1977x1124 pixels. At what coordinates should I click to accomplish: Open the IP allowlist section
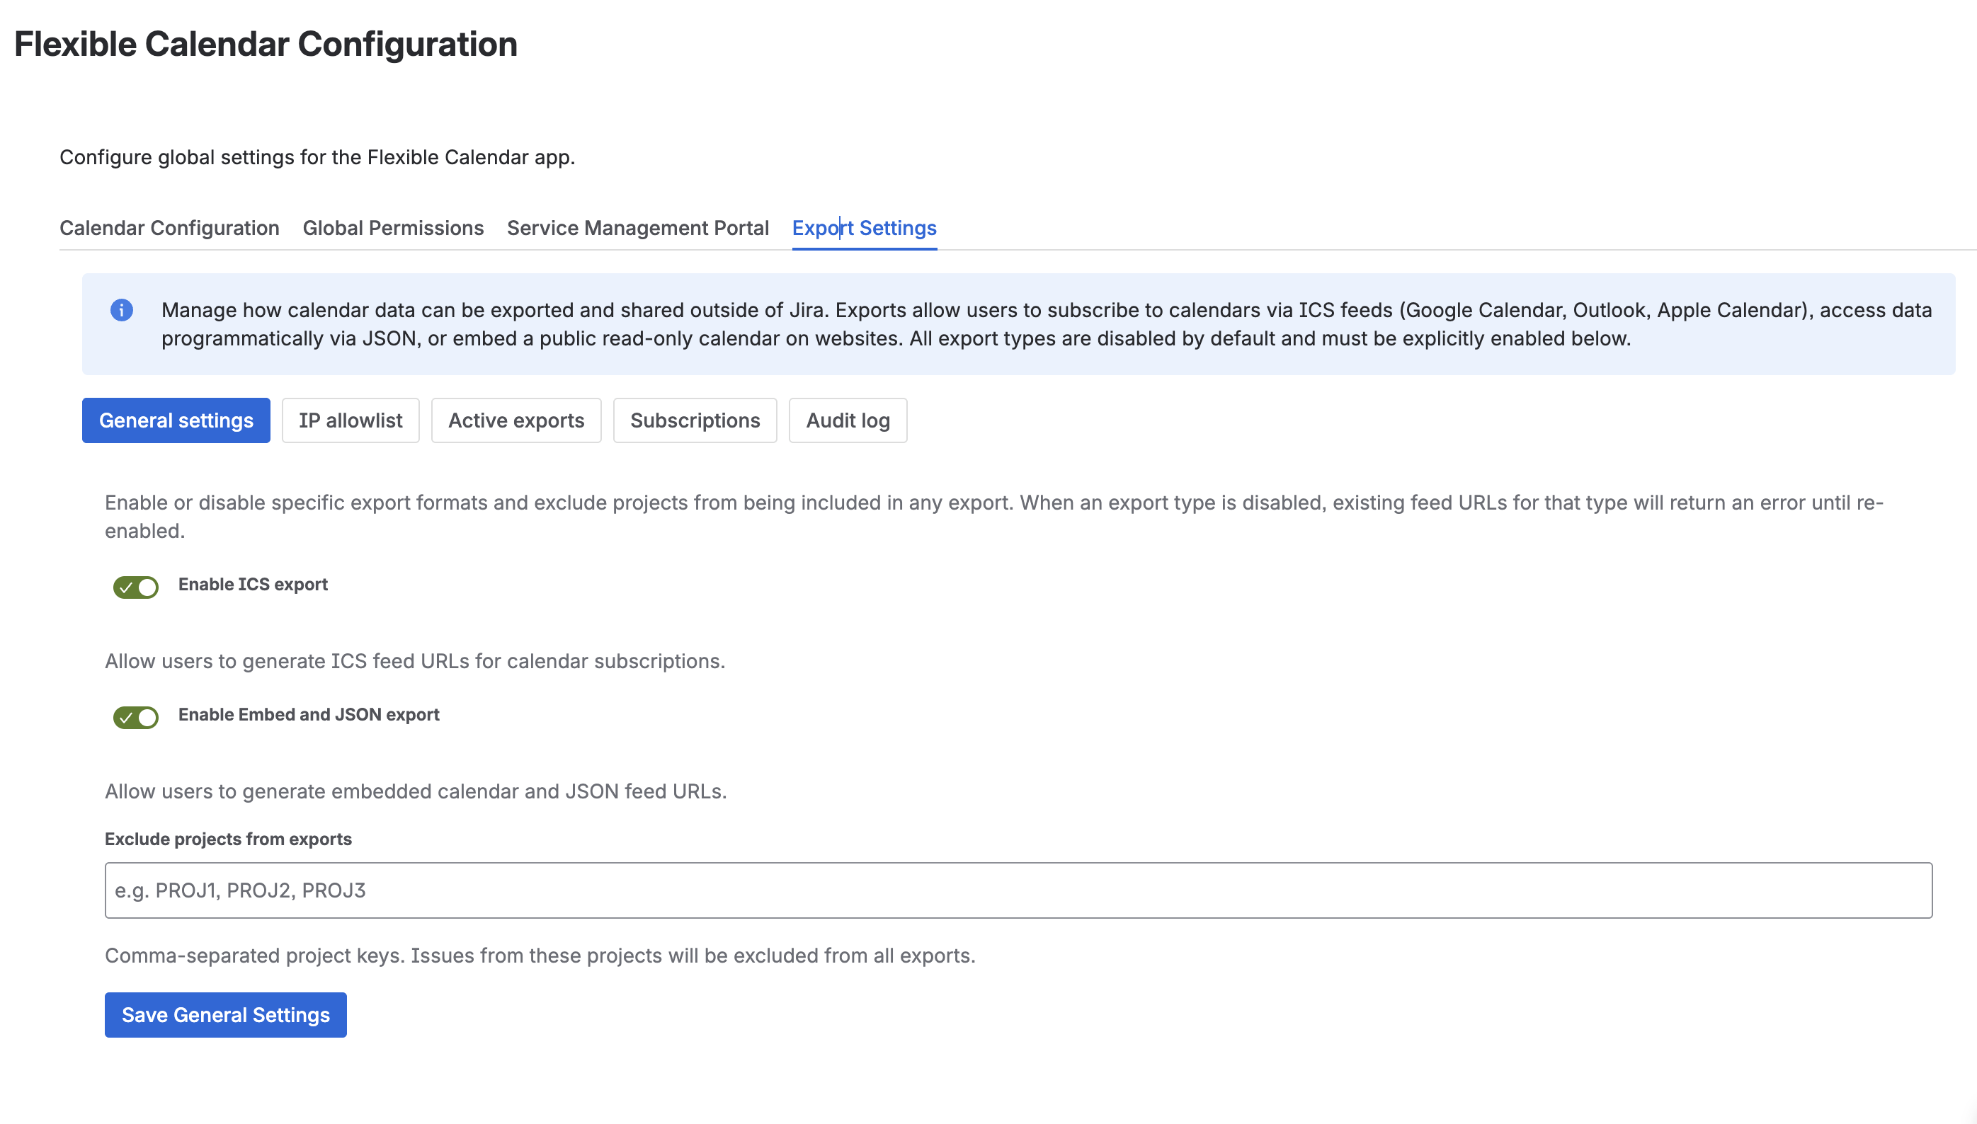(x=351, y=420)
